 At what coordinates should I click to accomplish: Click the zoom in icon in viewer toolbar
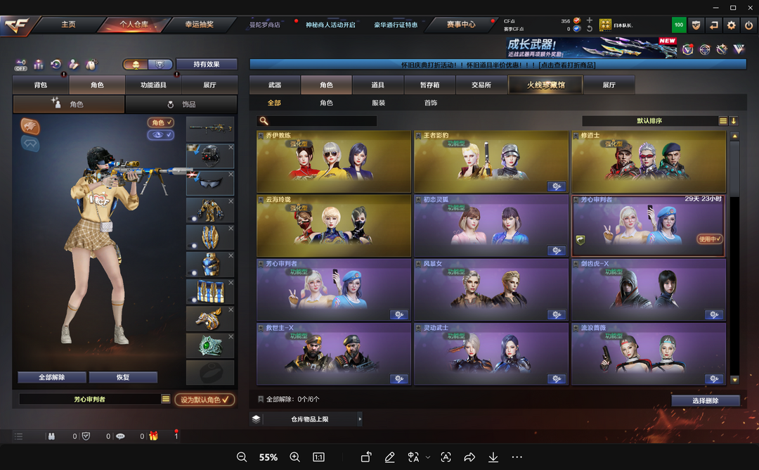click(x=294, y=457)
